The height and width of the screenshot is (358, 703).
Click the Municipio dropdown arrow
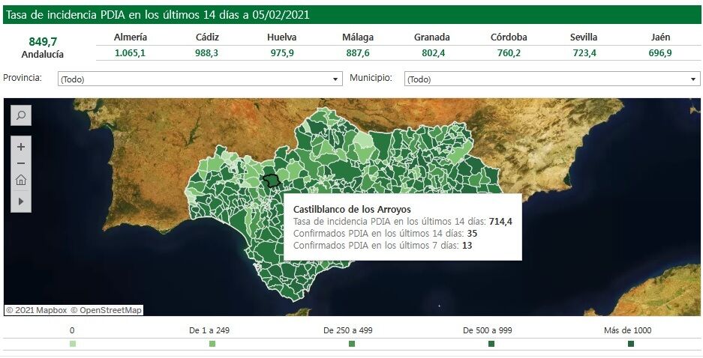point(693,79)
